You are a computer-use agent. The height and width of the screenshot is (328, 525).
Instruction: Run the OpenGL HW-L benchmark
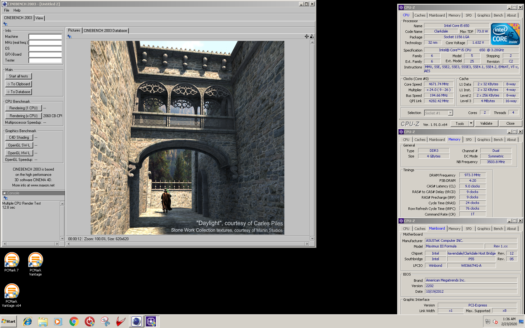coord(19,153)
